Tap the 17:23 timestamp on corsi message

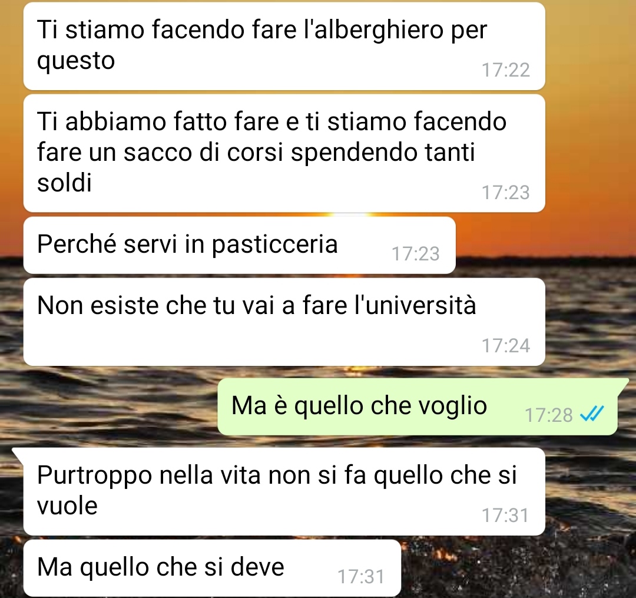click(505, 192)
